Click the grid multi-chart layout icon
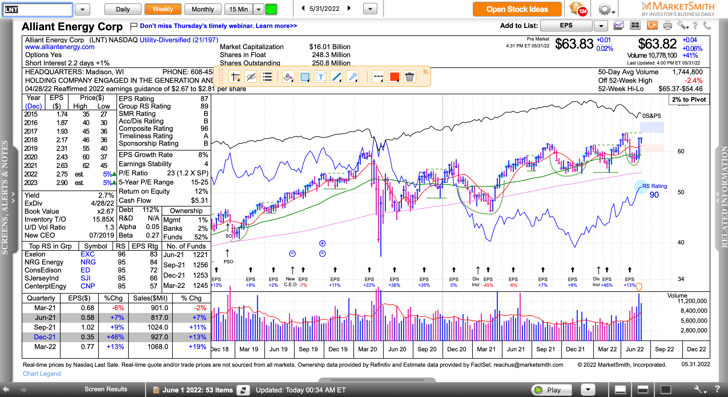This screenshot has width=728, height=397. [635, 26]
